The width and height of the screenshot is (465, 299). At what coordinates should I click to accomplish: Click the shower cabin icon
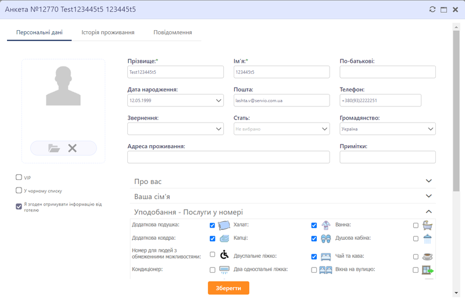[x=427, y=239]
